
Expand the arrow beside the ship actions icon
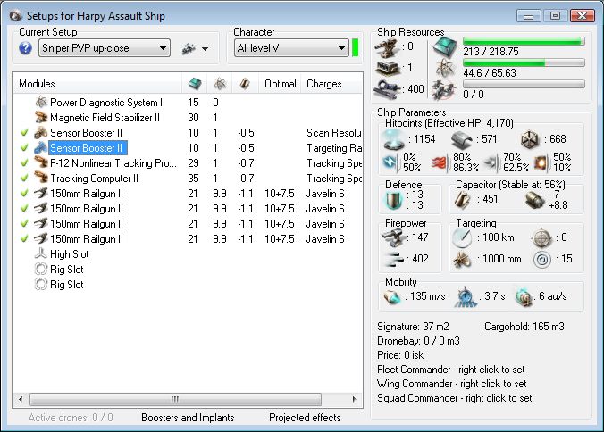pos(205,49)
